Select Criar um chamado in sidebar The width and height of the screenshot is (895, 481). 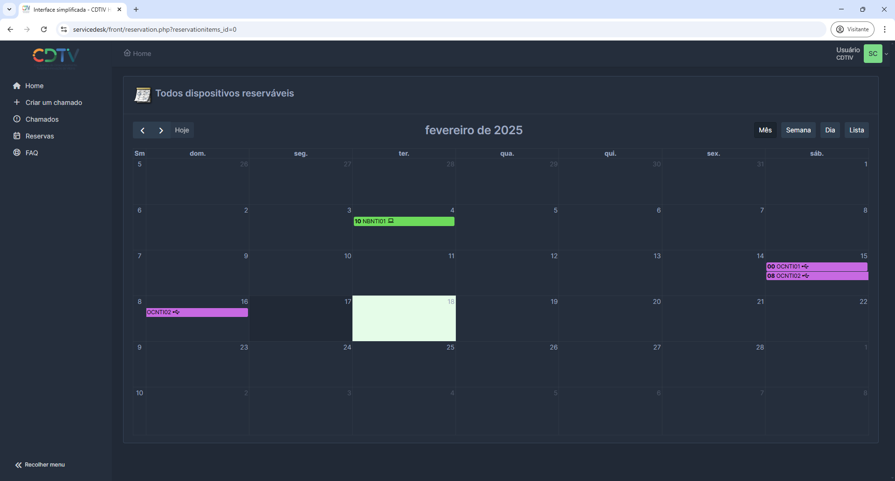54,103
